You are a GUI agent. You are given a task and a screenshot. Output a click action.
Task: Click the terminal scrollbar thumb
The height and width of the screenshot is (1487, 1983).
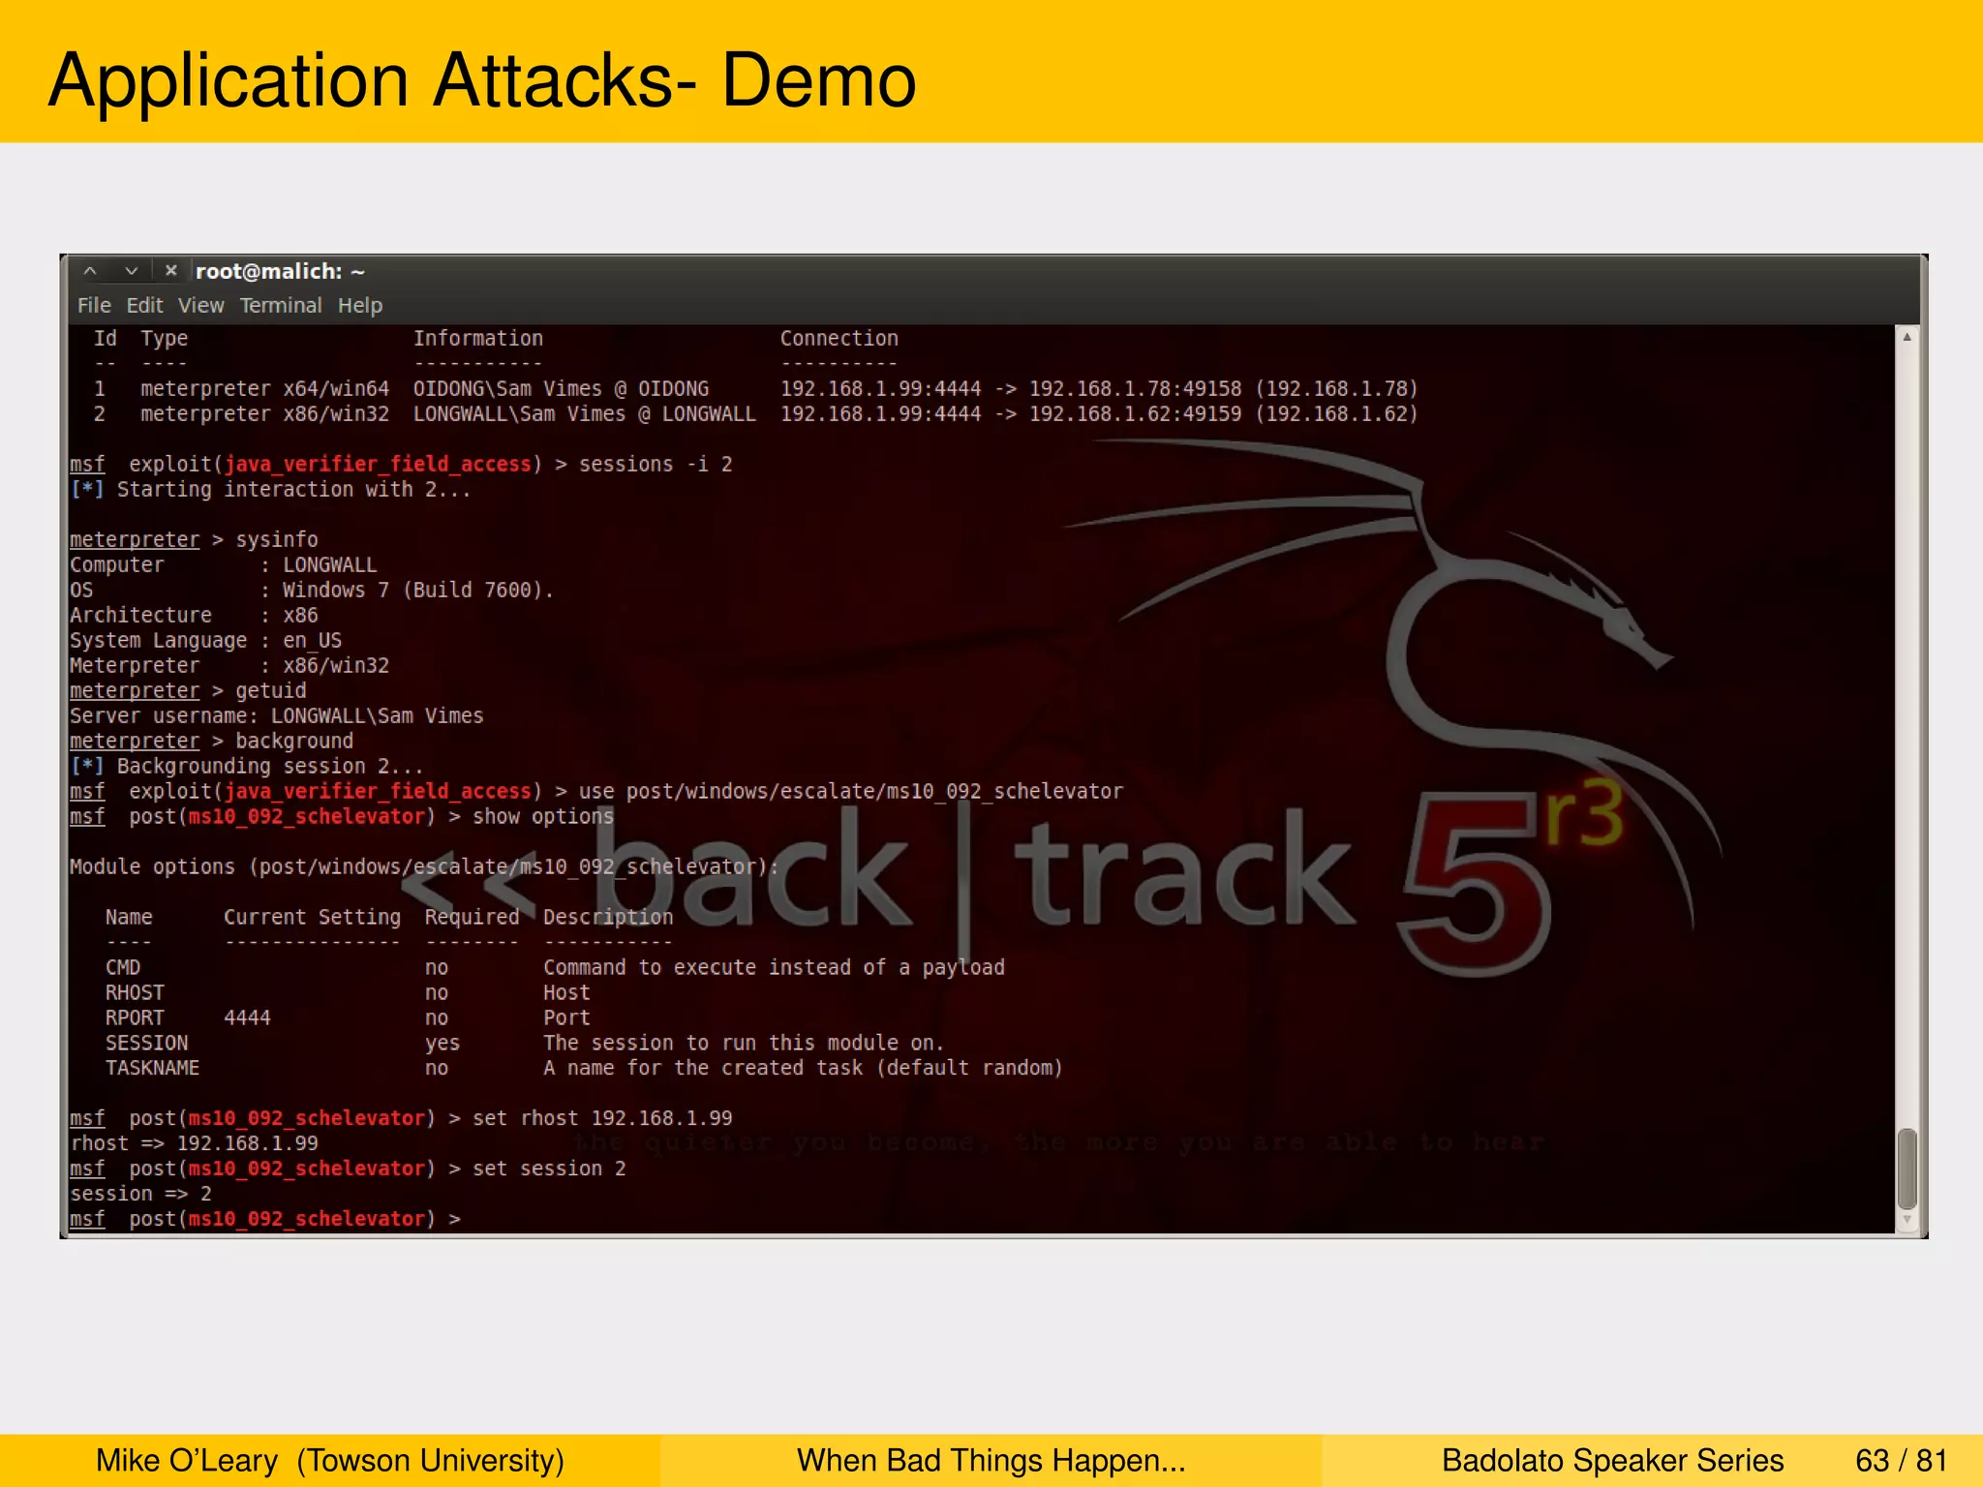click(x=1907, y=1168)
